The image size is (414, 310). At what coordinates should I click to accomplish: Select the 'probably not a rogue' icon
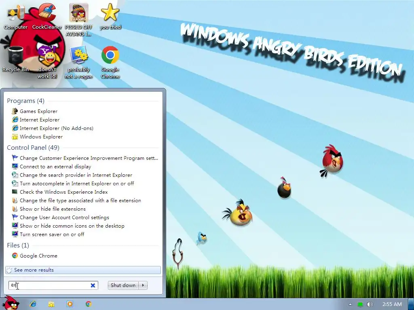click(x=79, y=63)
